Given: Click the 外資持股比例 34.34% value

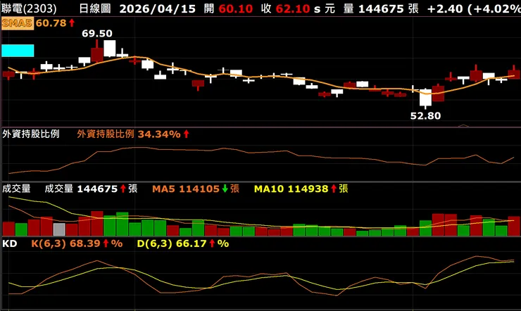Looking at the screenshot, I should click(x=129, y=134).
